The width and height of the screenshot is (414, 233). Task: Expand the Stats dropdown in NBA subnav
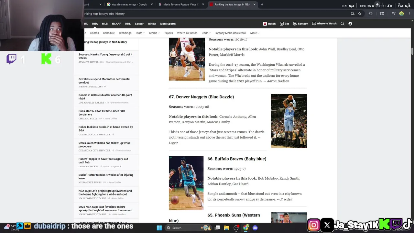[140, 33]
